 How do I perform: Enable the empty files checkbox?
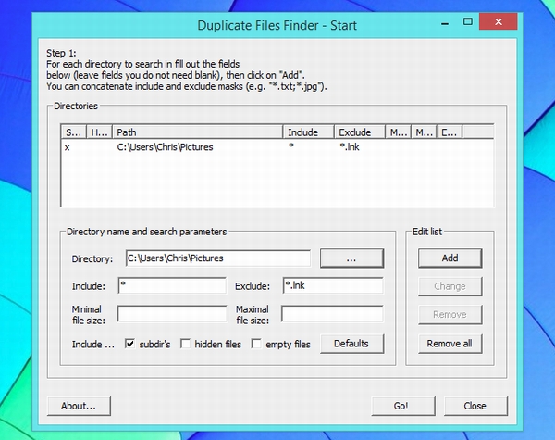[256, 344]
